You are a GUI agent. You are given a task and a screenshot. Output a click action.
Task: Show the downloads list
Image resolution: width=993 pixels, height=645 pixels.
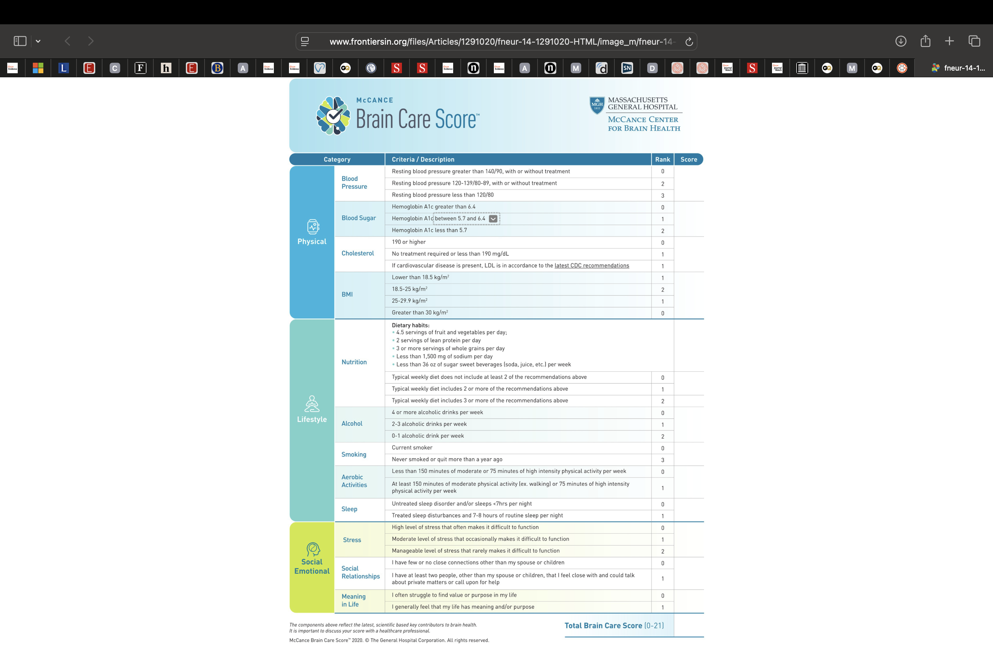[900, 41]
